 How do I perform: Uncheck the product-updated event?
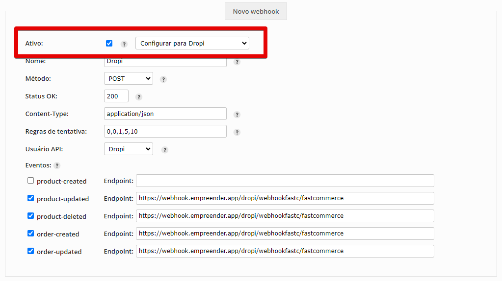coord(30,198)
